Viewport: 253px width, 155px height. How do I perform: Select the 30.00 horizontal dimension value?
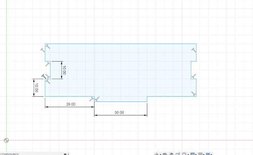[x=119, y=113]
